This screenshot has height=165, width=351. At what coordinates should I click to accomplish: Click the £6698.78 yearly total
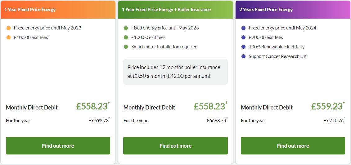coord(99,121)
